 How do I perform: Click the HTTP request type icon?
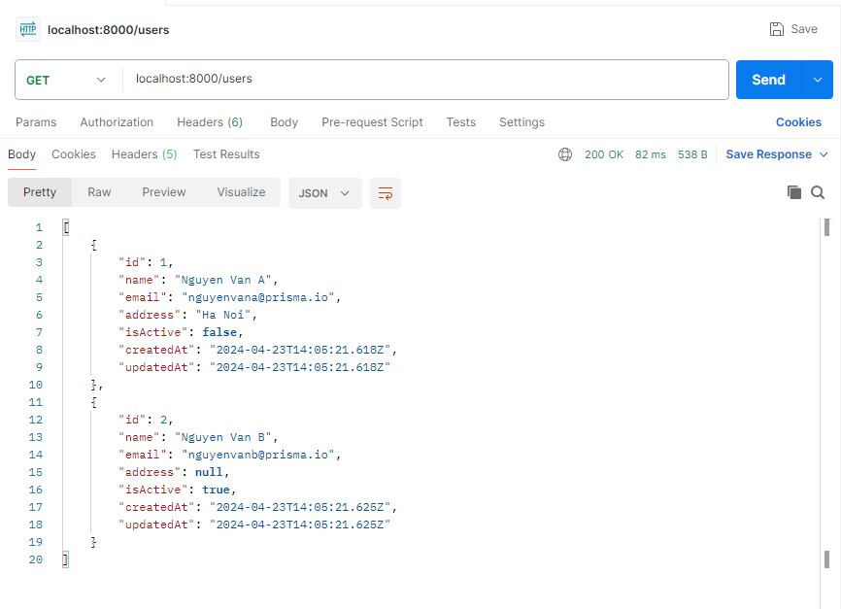tap(28, 29)
